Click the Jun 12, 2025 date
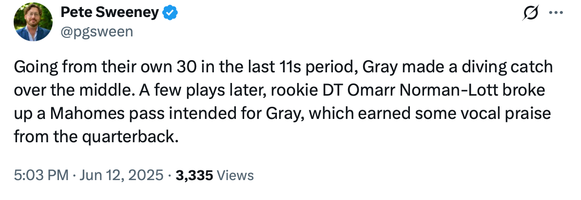581x200 pixels. [114, 175]
